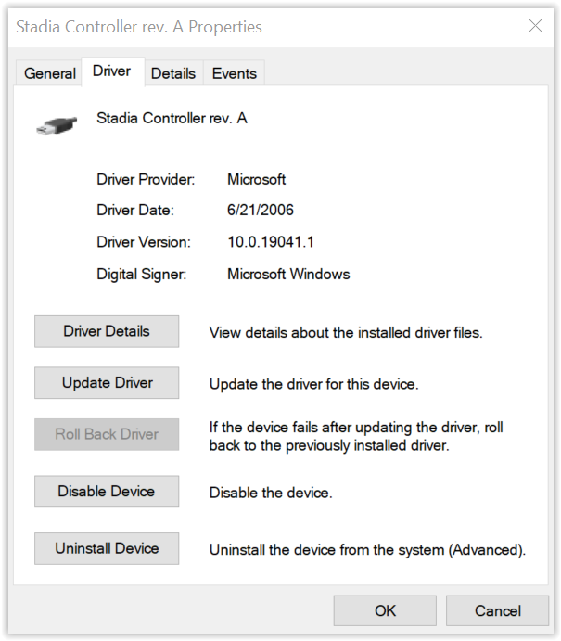Click the Disable Device button

click(x=107, y=492)
